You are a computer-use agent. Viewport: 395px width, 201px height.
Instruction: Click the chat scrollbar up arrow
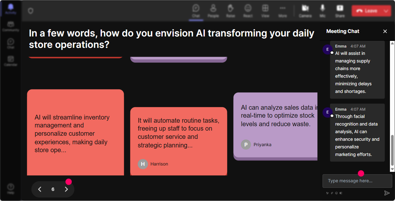pyautogui.click(x=392, y=43)
